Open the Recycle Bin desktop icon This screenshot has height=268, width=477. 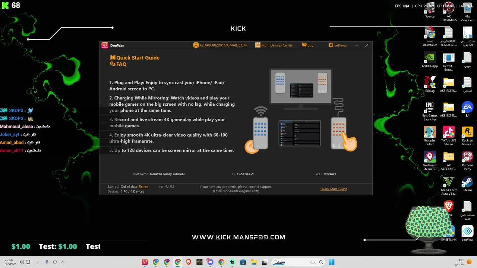(468, 12)
